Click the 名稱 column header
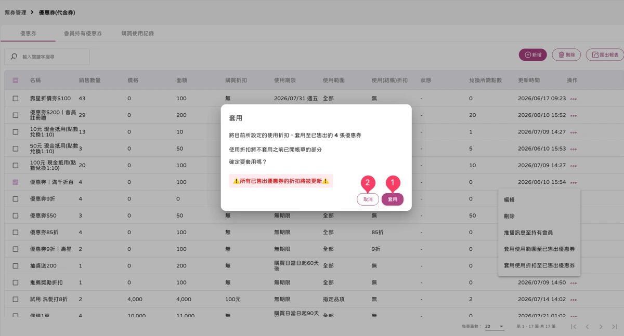This screenshot has height=336, width=624. [35, 80]
